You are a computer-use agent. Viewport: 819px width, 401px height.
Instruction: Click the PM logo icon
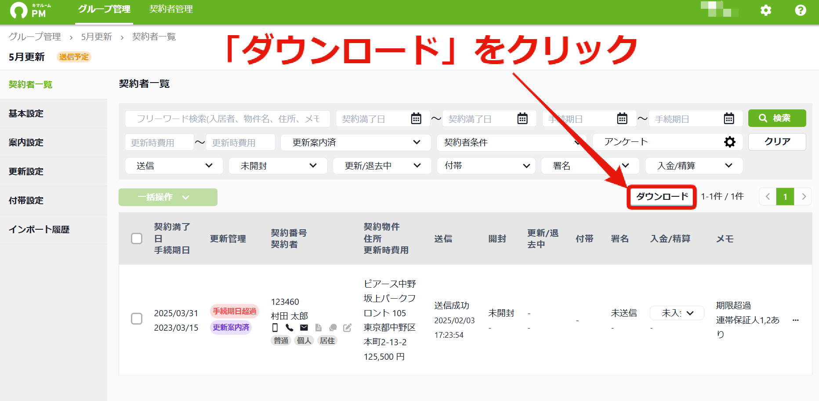point(30,10)
